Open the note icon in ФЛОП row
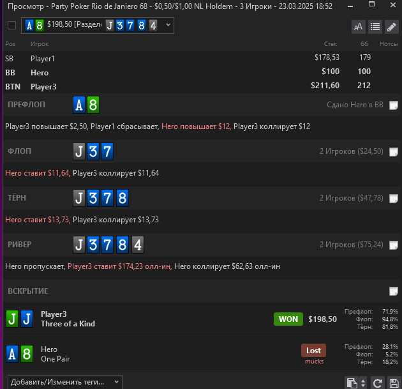The width and height of the screenshot is (402, 389). (x=393, y=152)
